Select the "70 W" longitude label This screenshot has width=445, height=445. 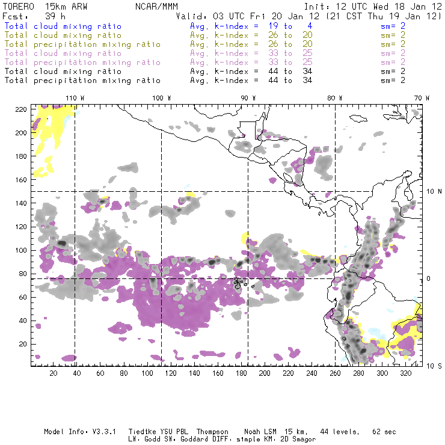coord(422,98)
